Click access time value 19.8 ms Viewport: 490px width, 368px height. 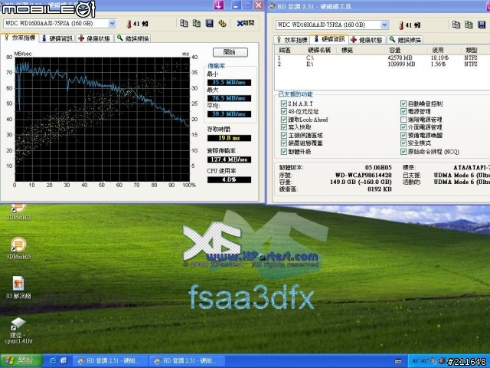point(229,138)
